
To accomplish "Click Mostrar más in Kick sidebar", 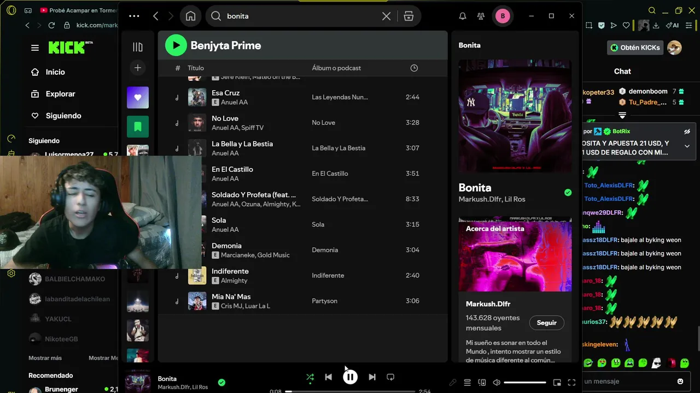I will tap(45, 358).
